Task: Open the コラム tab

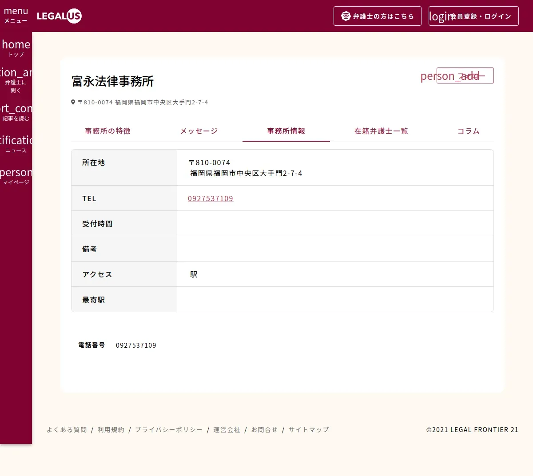Action: pyautogui.click(x=469, y=131)
